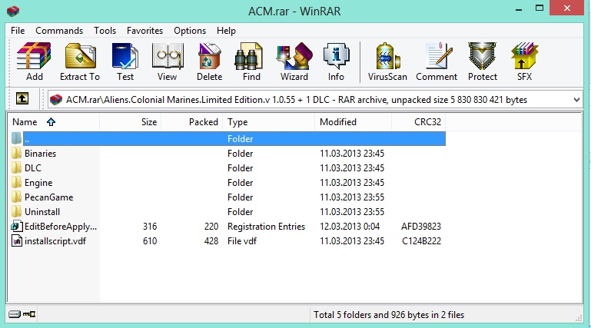This screenshot has height=328, width=591.
Task: Expand the archive path dropdown
Action: tap(576, 99)
